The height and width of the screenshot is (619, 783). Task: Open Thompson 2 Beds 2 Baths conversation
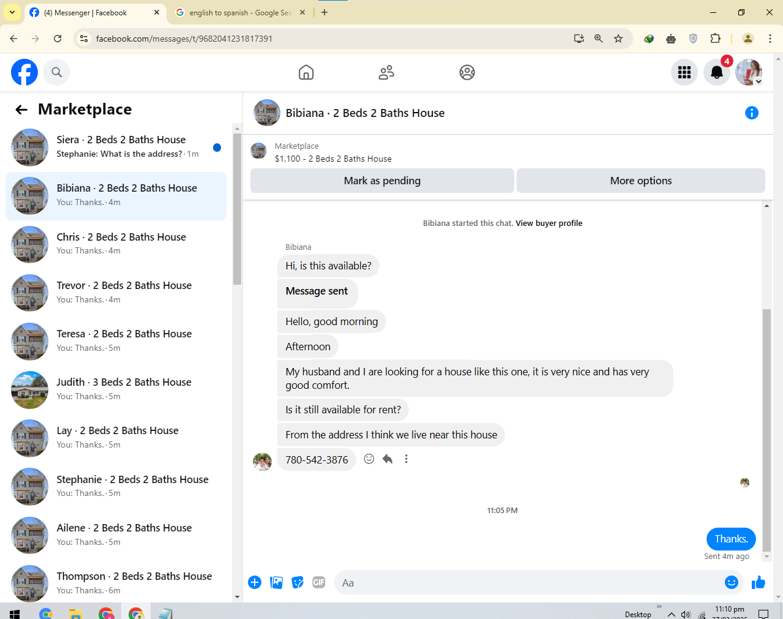[116, 583]
